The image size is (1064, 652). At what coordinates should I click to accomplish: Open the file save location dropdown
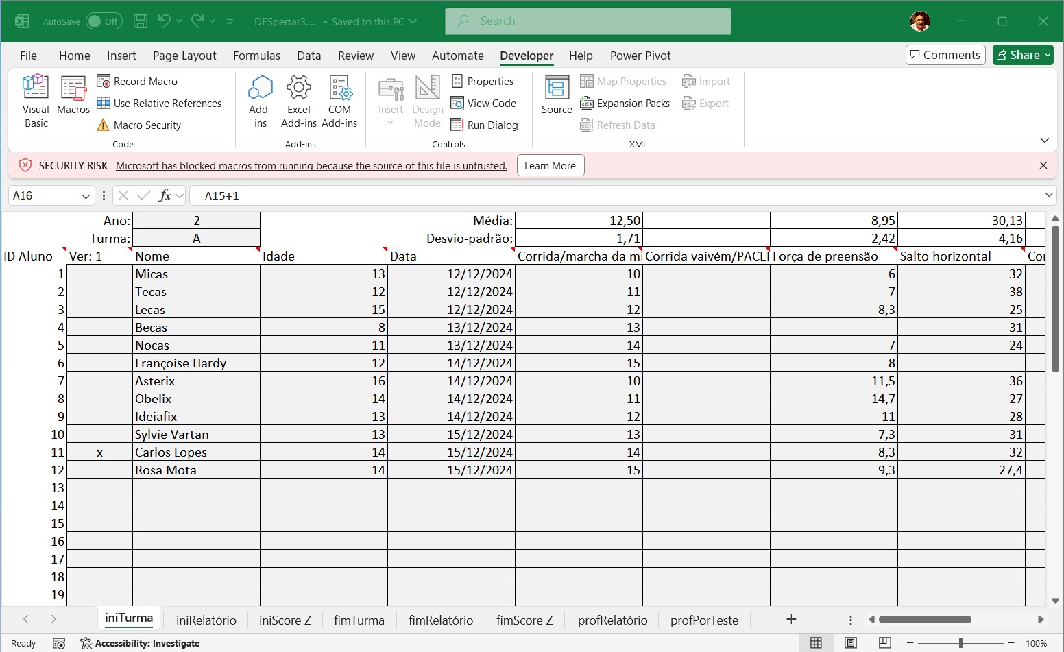point(413,21)
